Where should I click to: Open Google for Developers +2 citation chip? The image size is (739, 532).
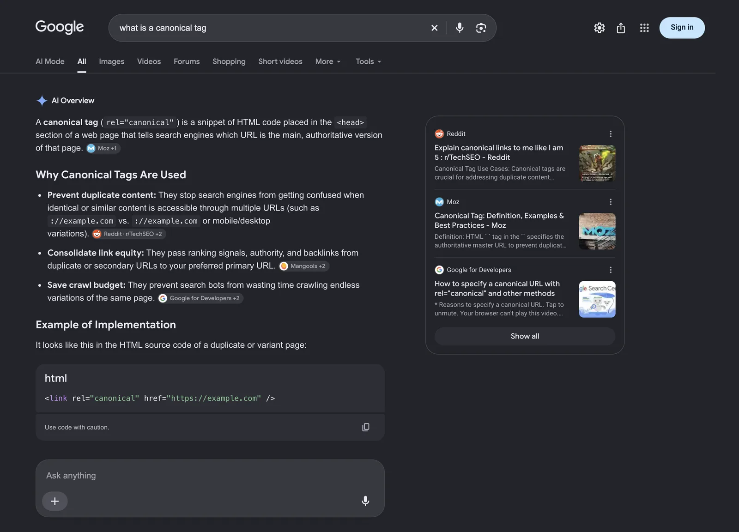click(200, 298)
